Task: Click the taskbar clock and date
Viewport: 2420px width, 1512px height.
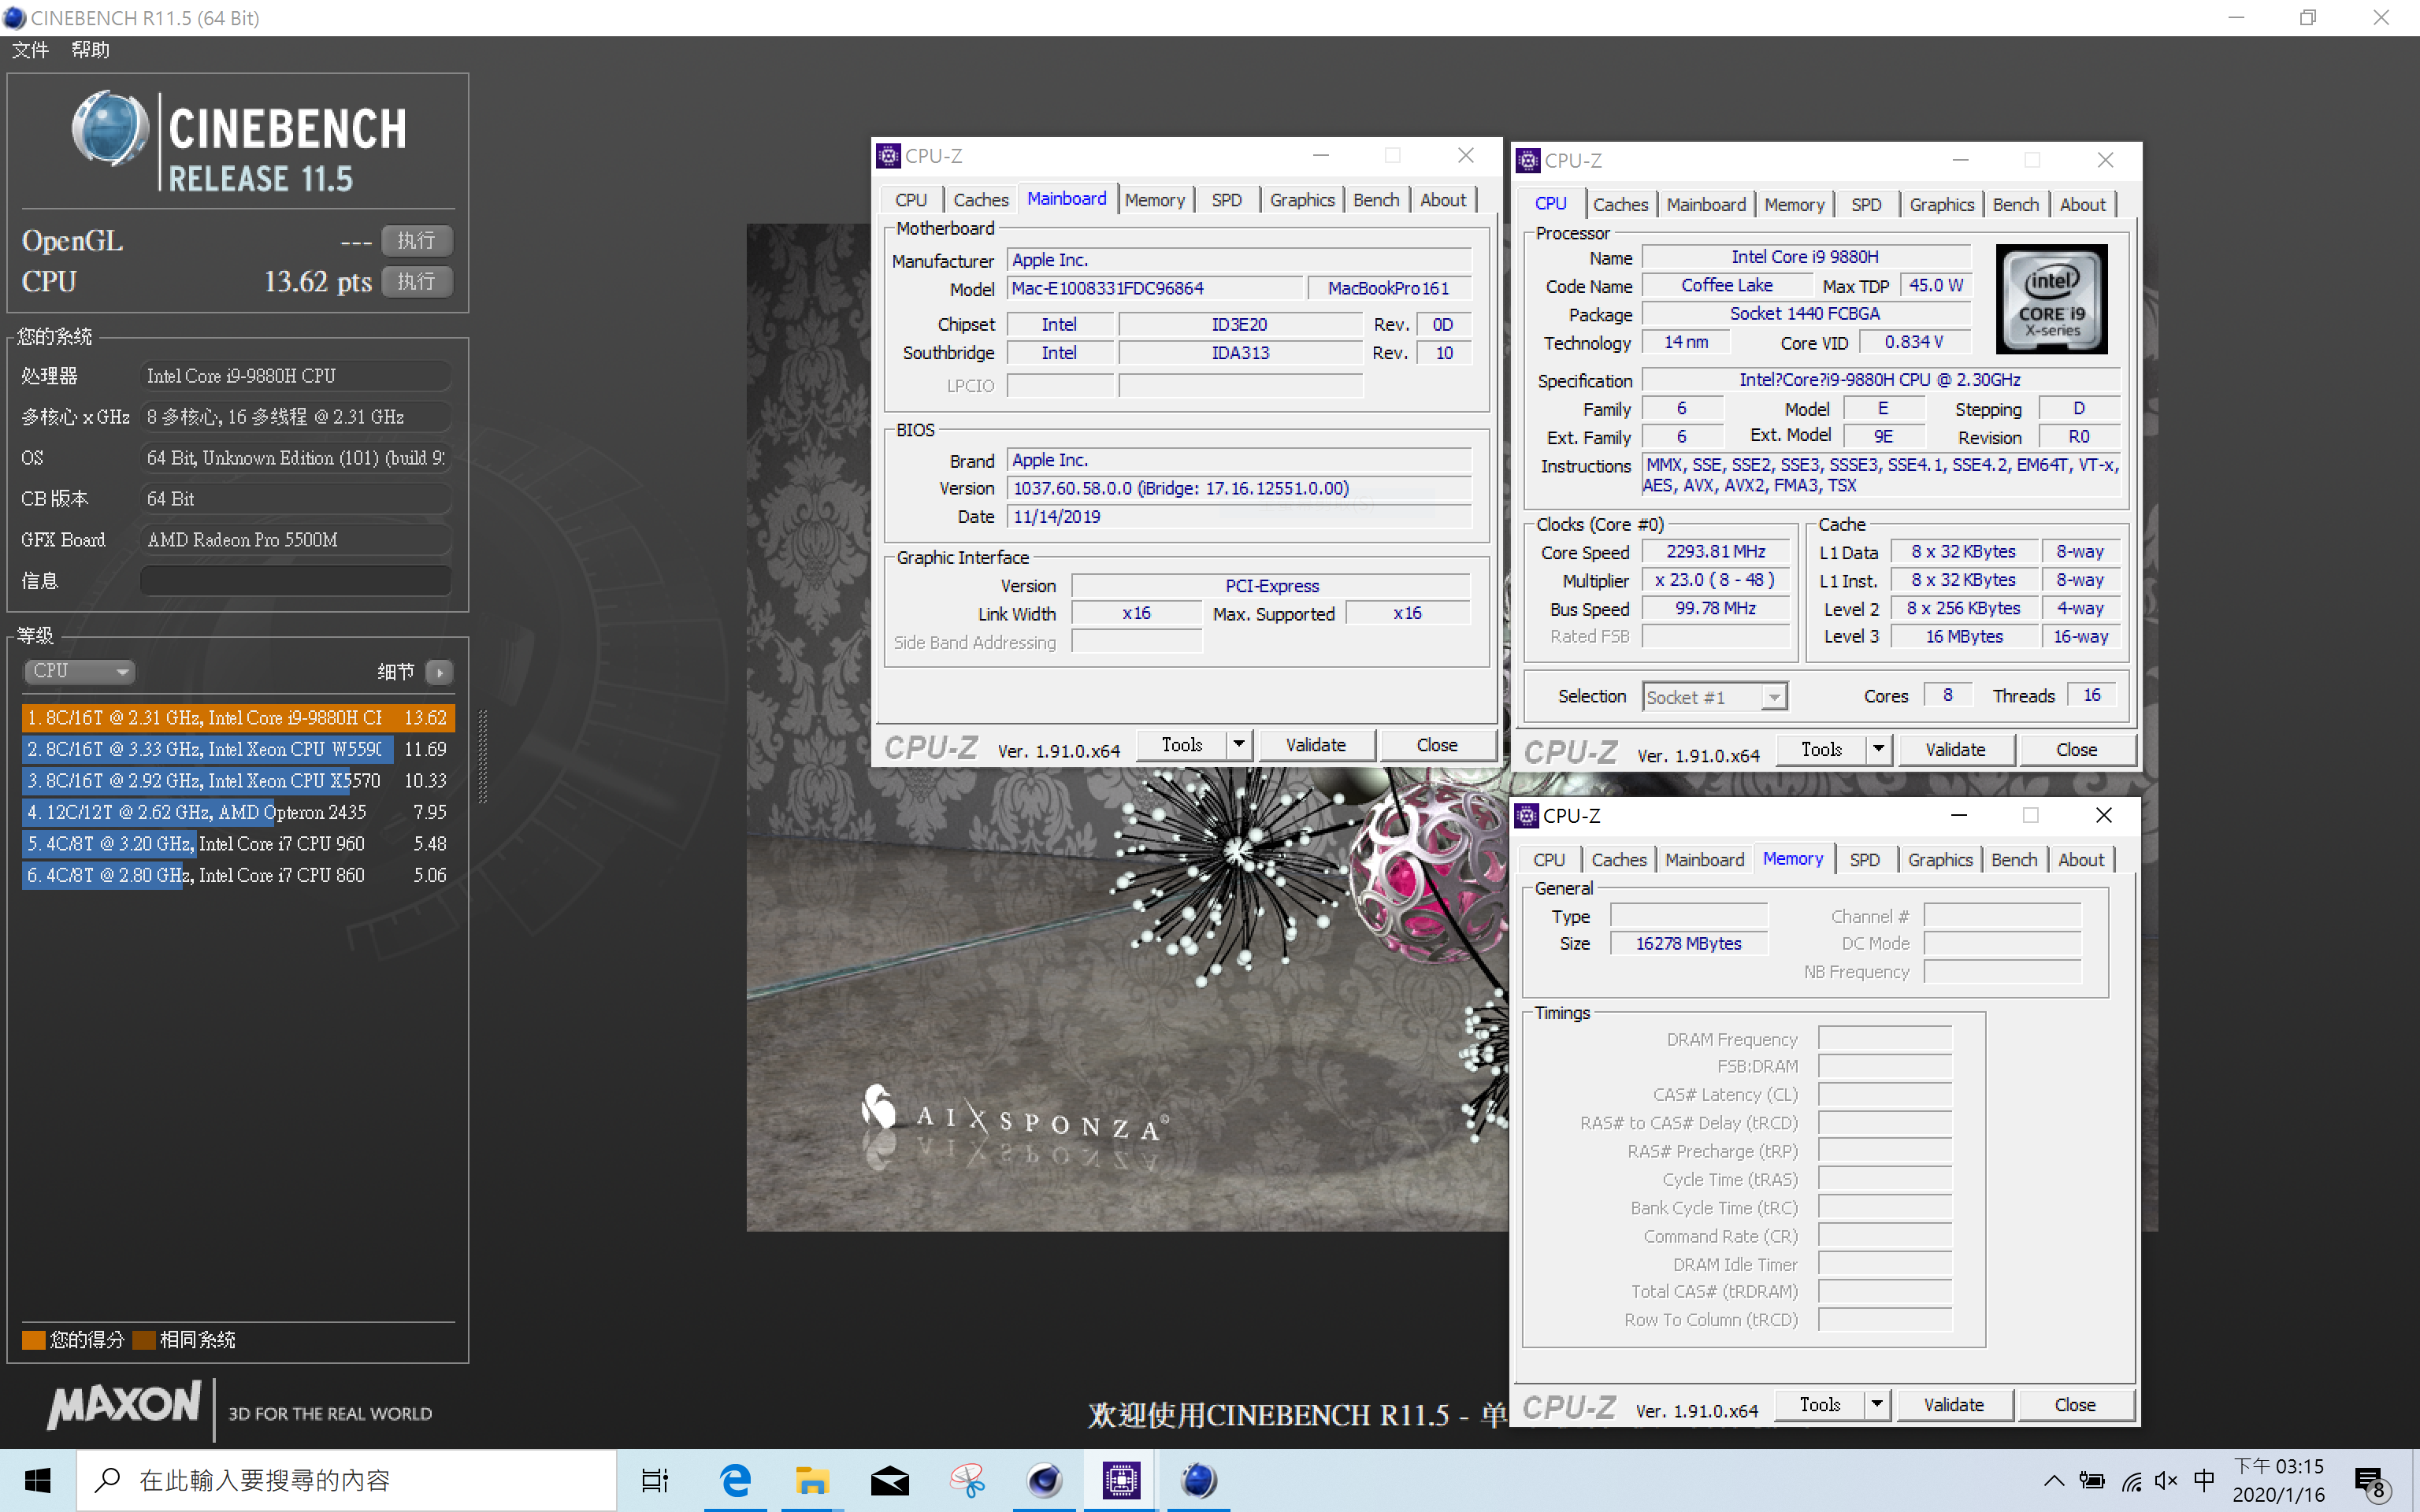Action: [x=2279, y=1480]
